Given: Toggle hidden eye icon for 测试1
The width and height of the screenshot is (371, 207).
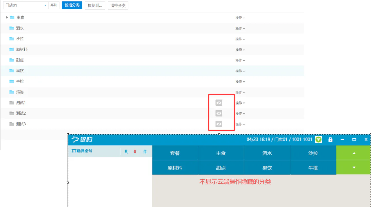Looking at the screenshot, I should pos(219,103).
